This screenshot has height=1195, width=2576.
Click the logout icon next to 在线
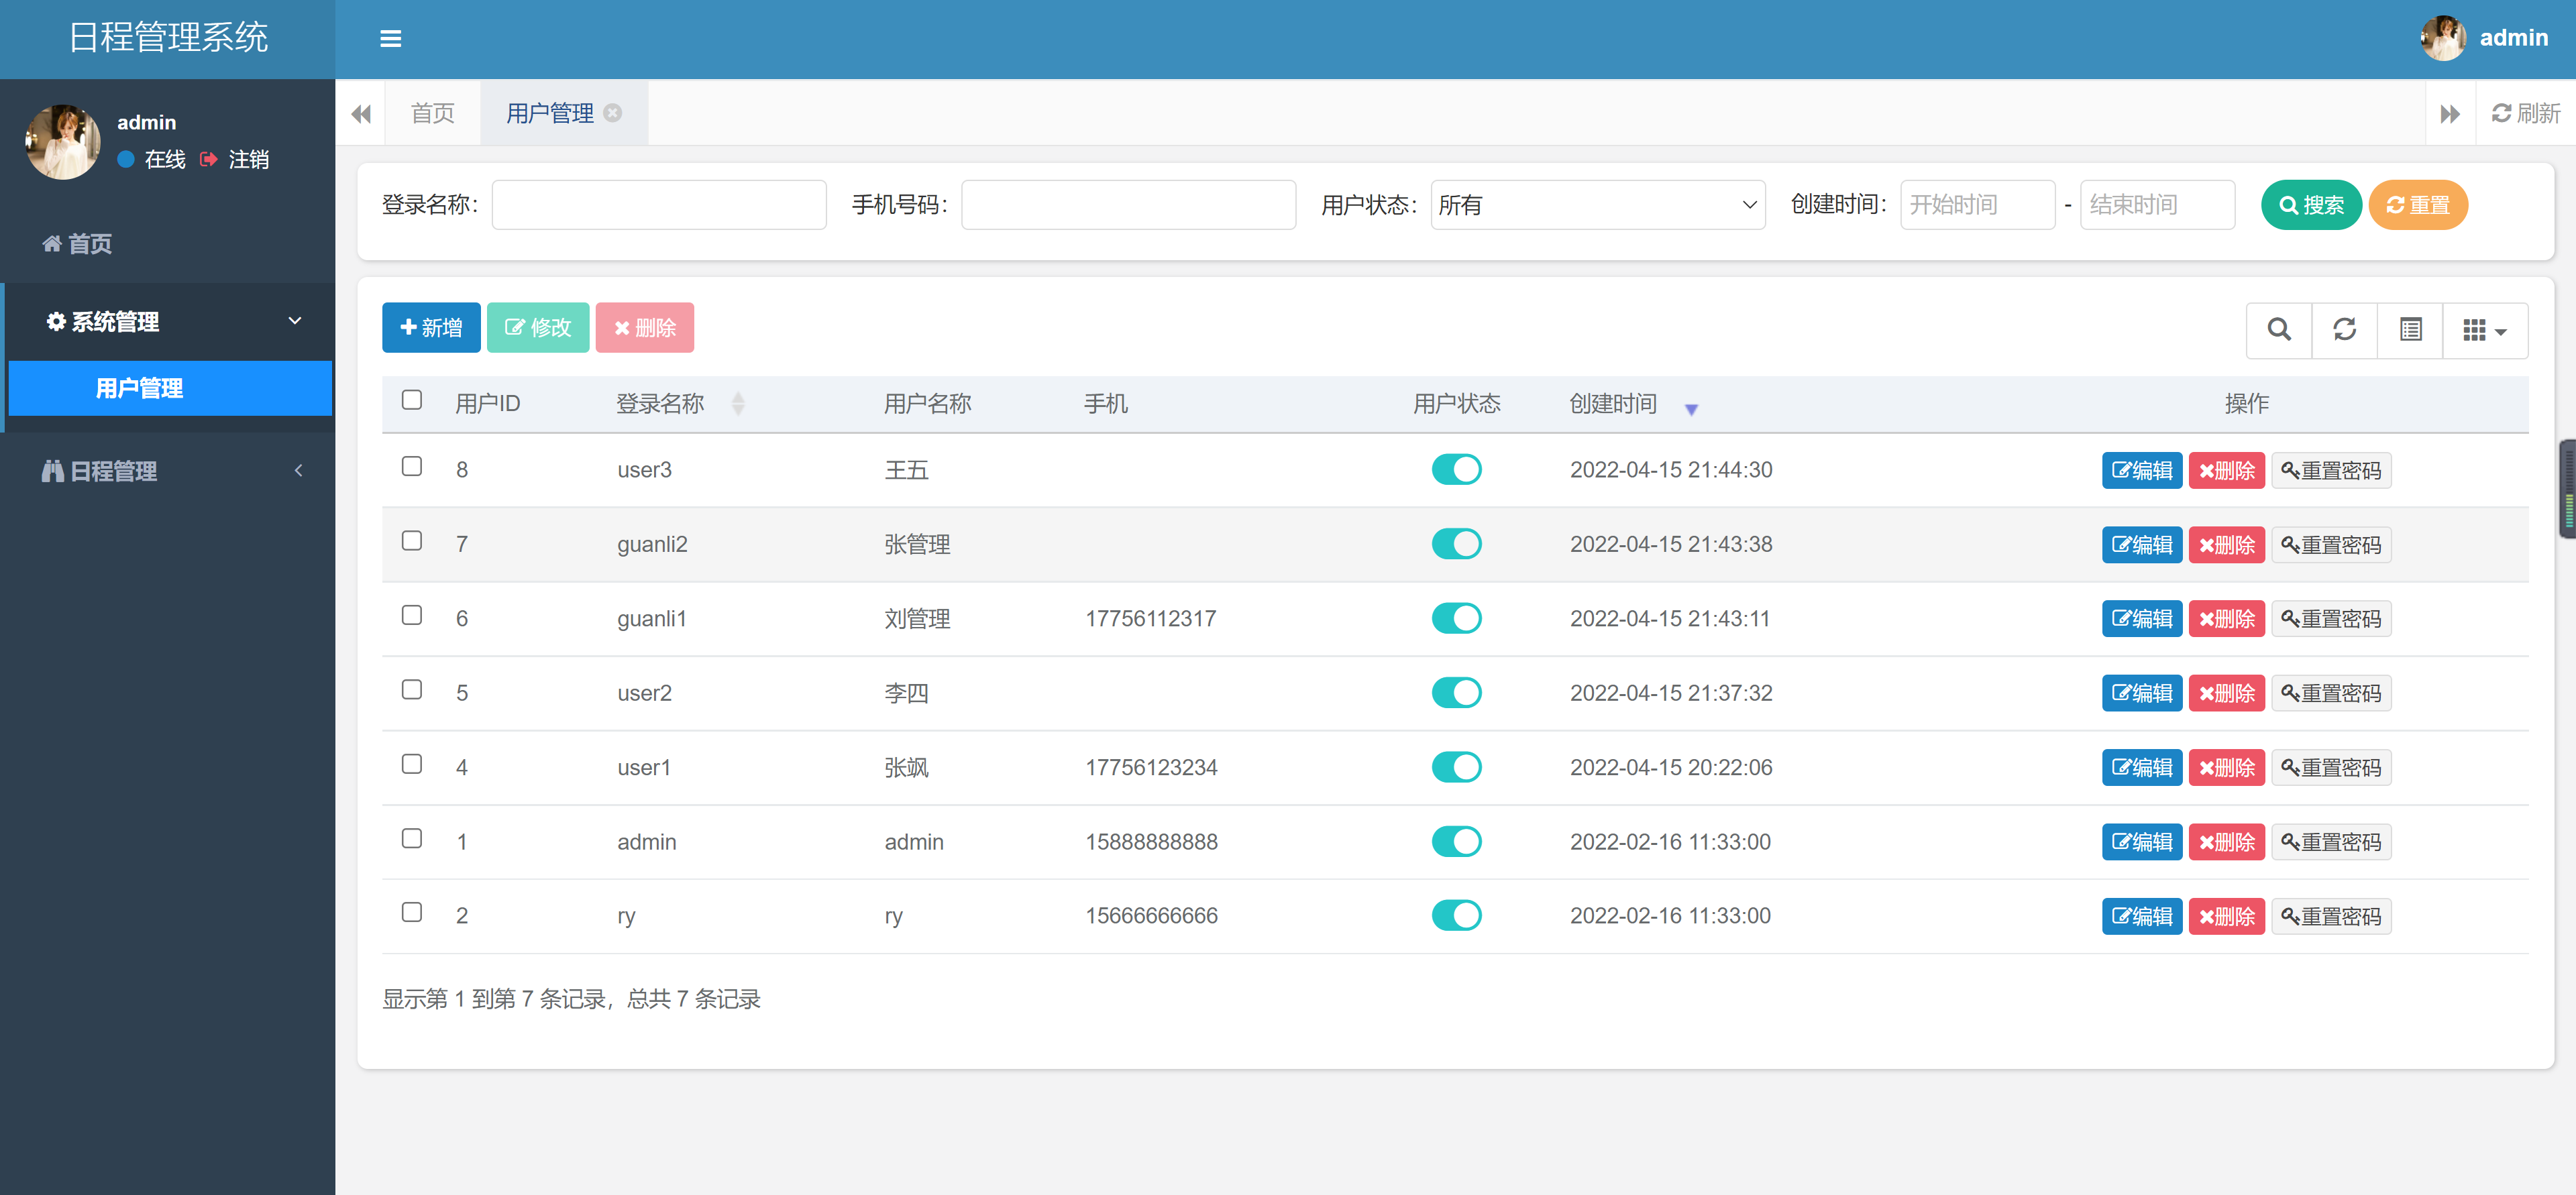pyautogui.click(x=209, y=159)
